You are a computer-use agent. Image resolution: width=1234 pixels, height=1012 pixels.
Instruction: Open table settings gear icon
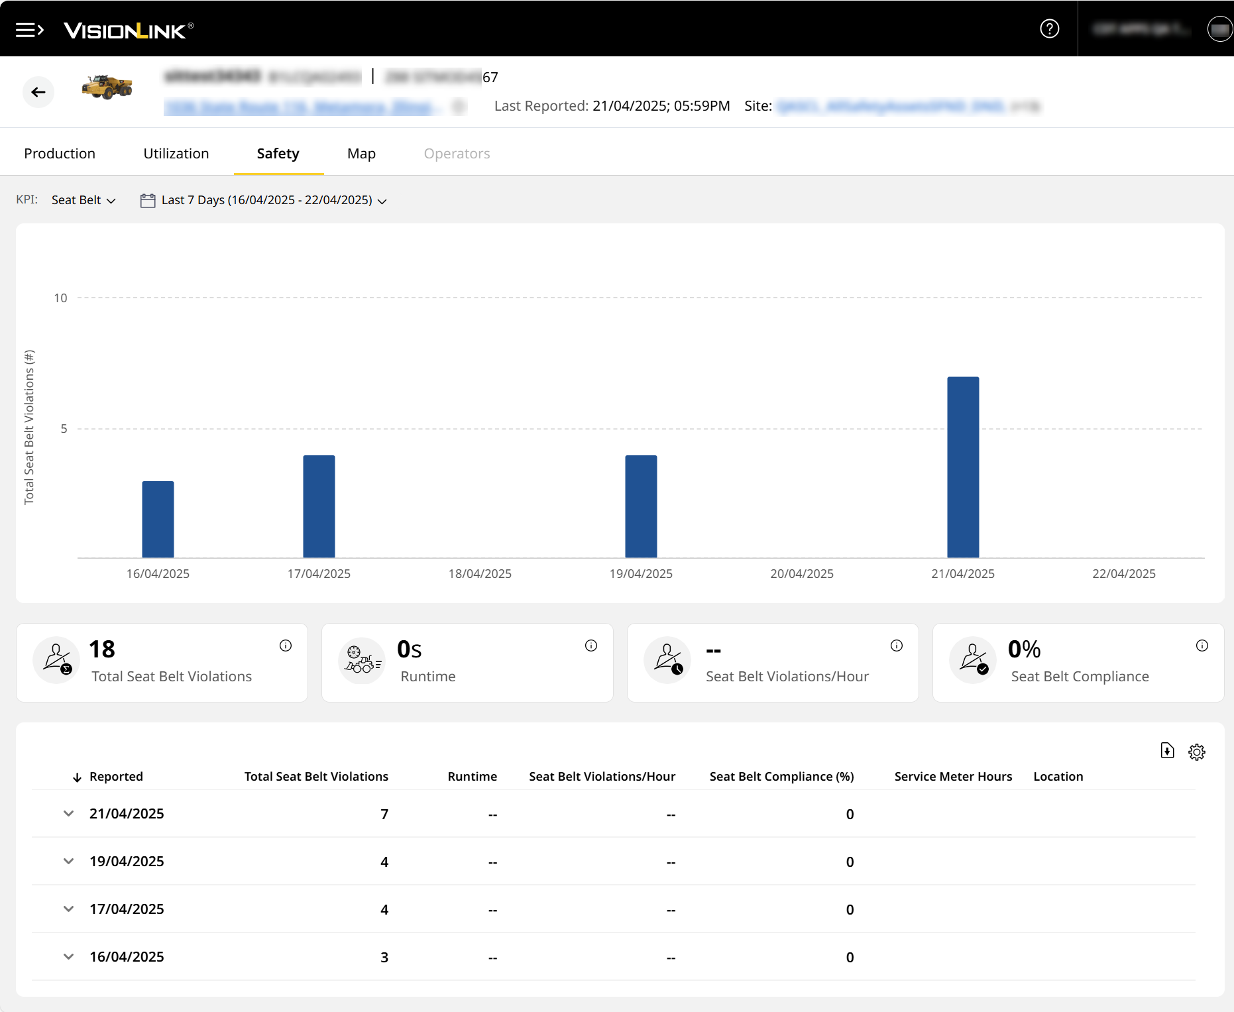(1196, 752)
